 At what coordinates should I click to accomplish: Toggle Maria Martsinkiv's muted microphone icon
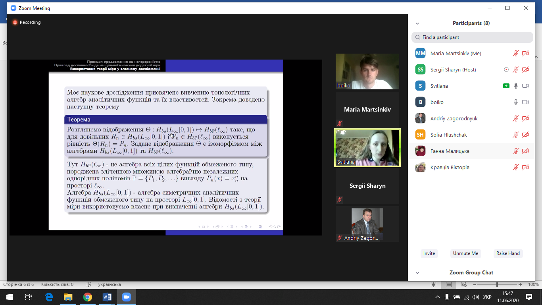(516, 53)
